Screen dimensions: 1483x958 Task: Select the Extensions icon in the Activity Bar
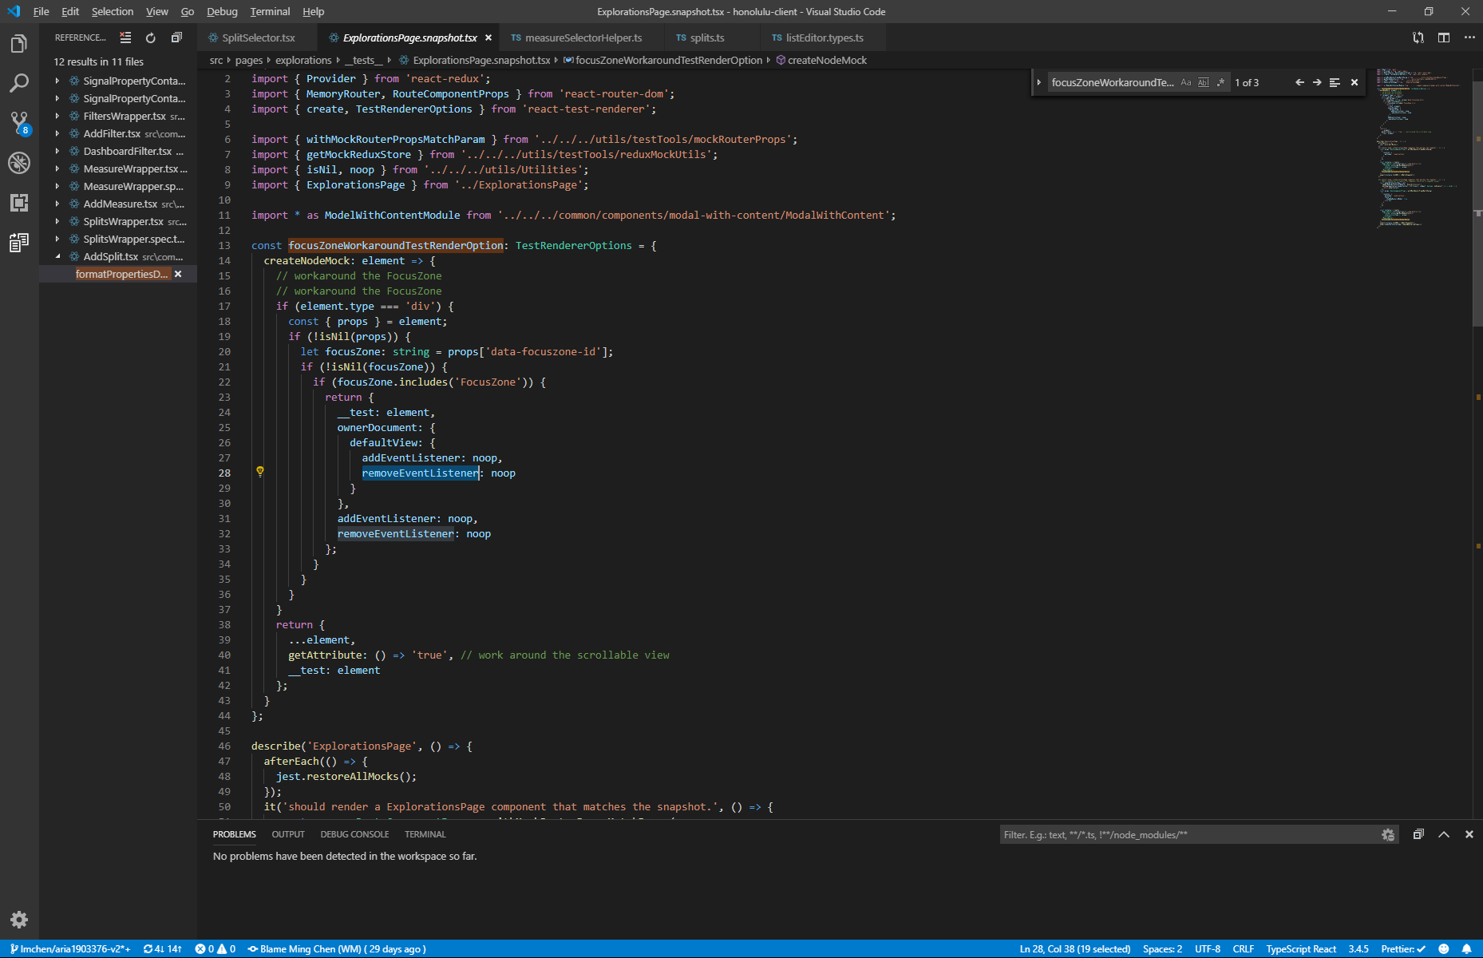19,202
